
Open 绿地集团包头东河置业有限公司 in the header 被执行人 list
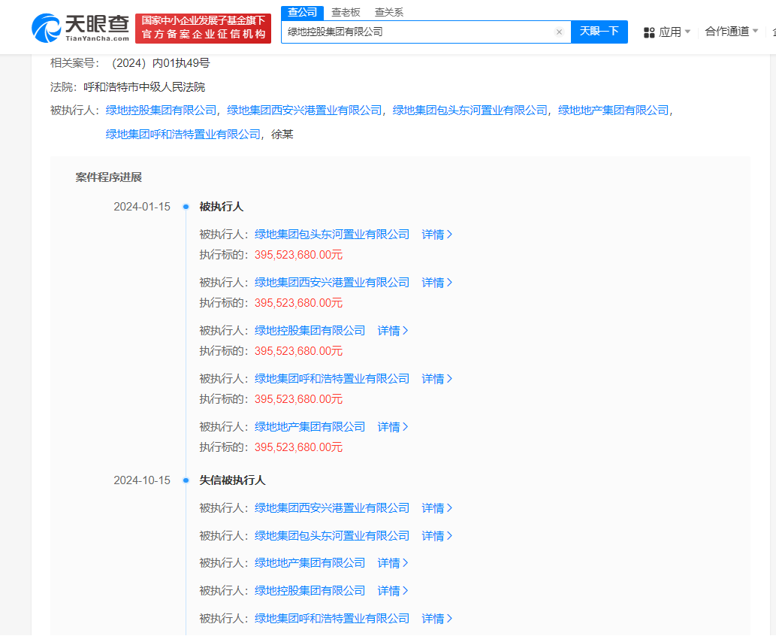(x=470, y=111)
